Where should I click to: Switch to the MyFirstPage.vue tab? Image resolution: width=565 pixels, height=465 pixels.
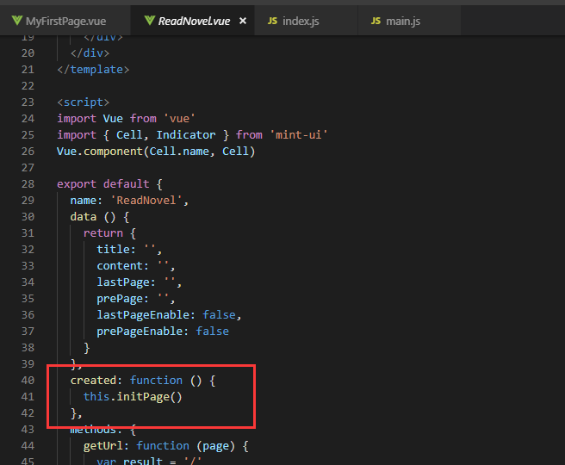click(65, 21)
